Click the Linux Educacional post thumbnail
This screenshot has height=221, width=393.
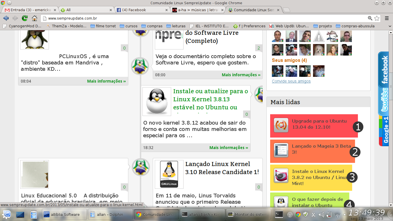pos(35,174)
